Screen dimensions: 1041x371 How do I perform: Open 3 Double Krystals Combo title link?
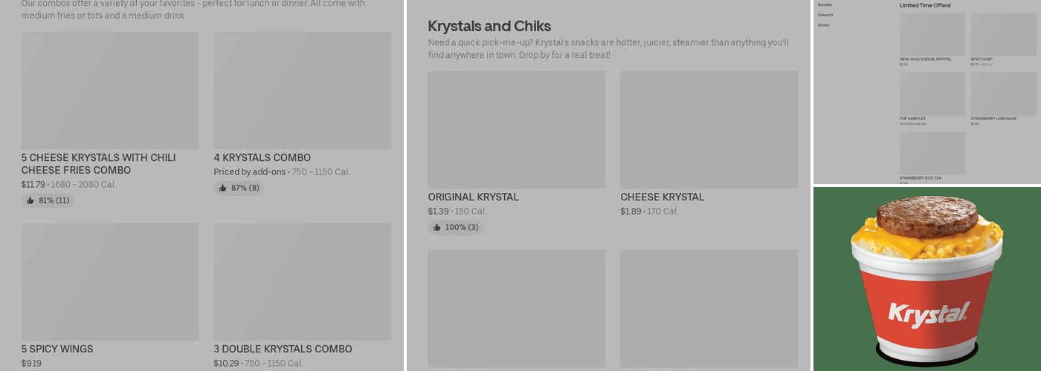coord(283,349)
